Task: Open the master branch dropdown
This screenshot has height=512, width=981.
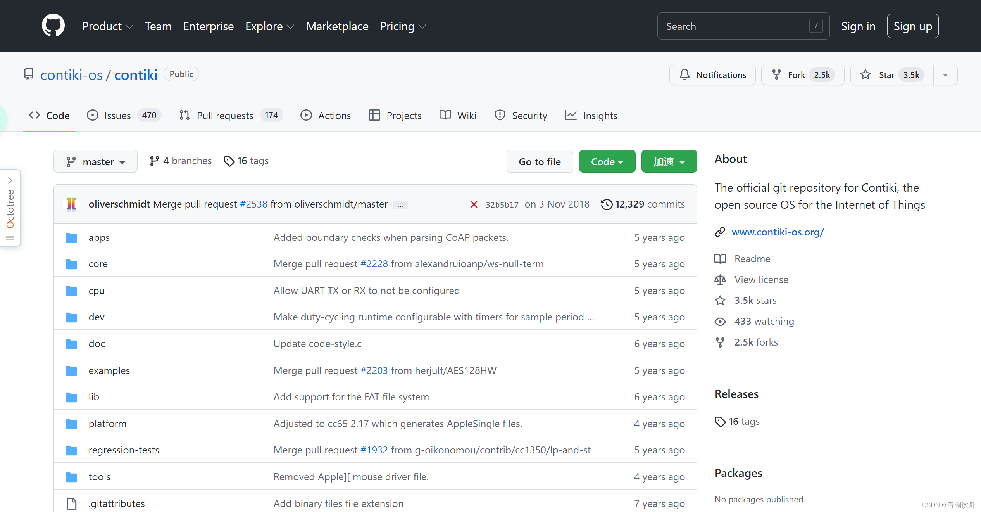Action: (x=95, y=161)
